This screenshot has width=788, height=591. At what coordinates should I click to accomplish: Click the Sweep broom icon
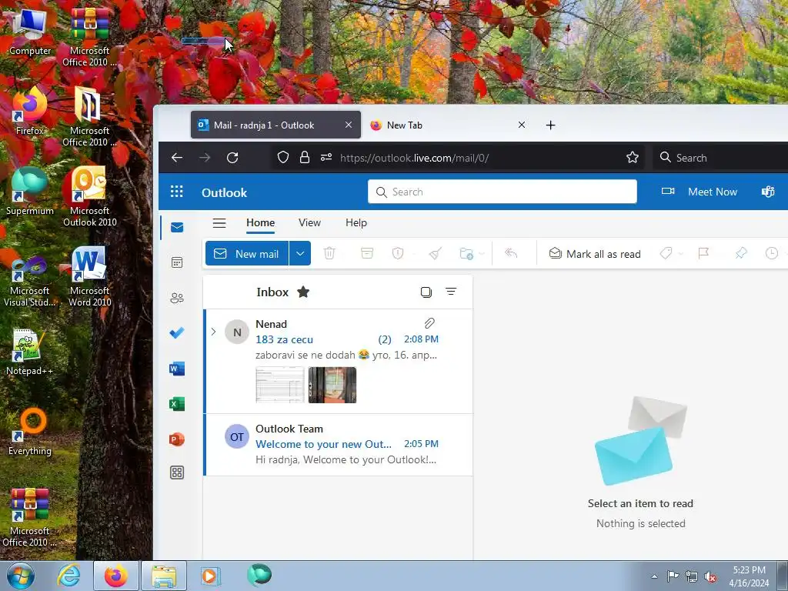point(436,253)
